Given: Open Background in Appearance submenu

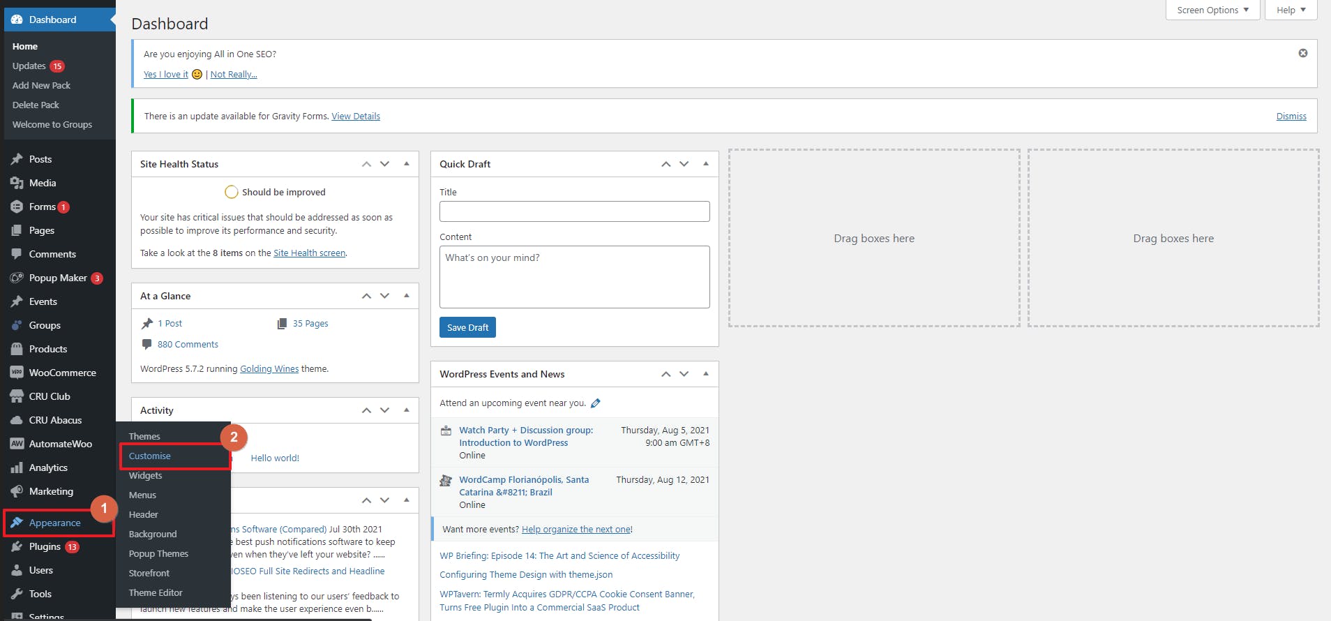Looking at the screenshot, I should [153, 534].
